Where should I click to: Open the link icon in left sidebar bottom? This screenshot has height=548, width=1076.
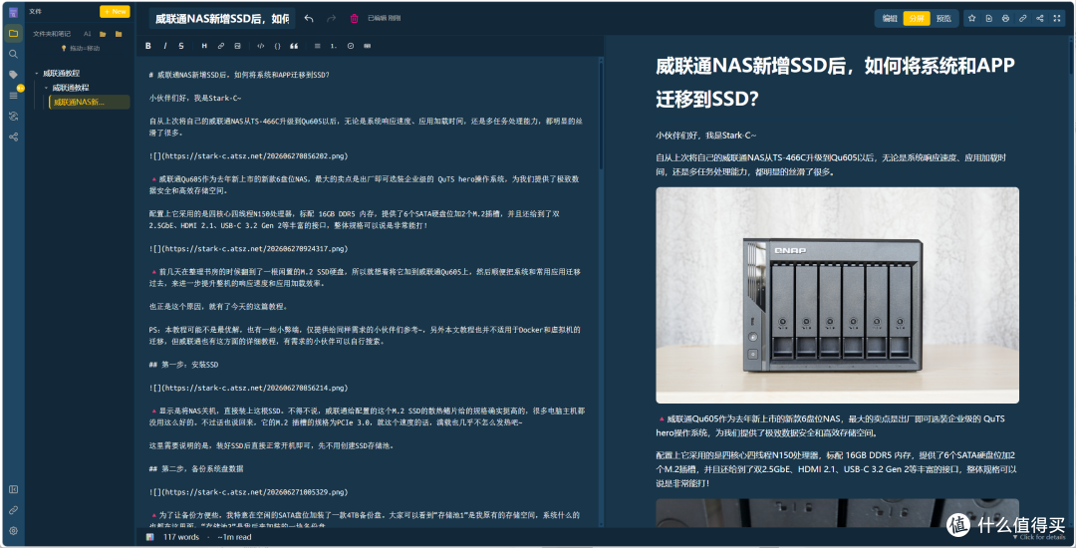click(x=13, y=509)
